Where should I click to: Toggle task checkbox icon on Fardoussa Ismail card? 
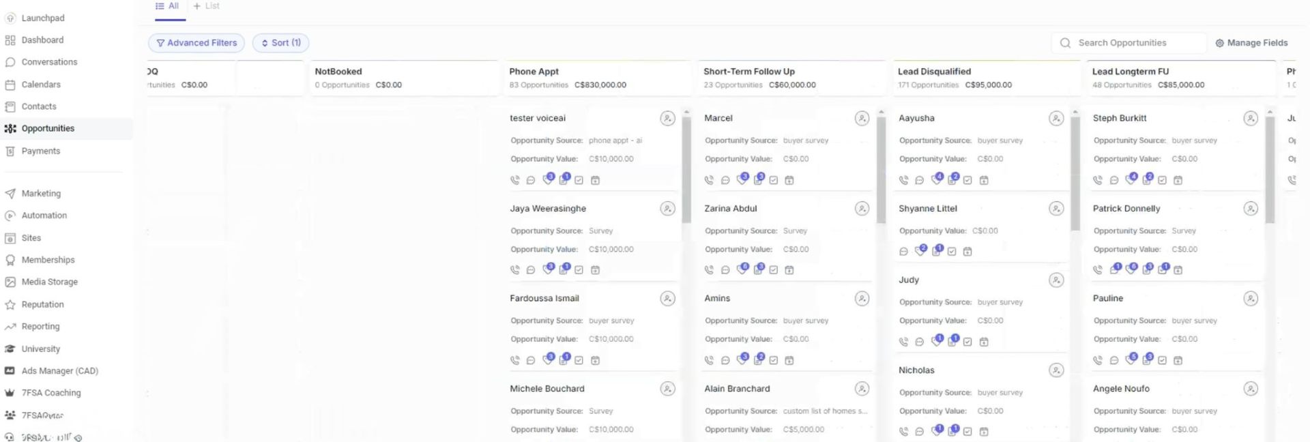point(579,360)
